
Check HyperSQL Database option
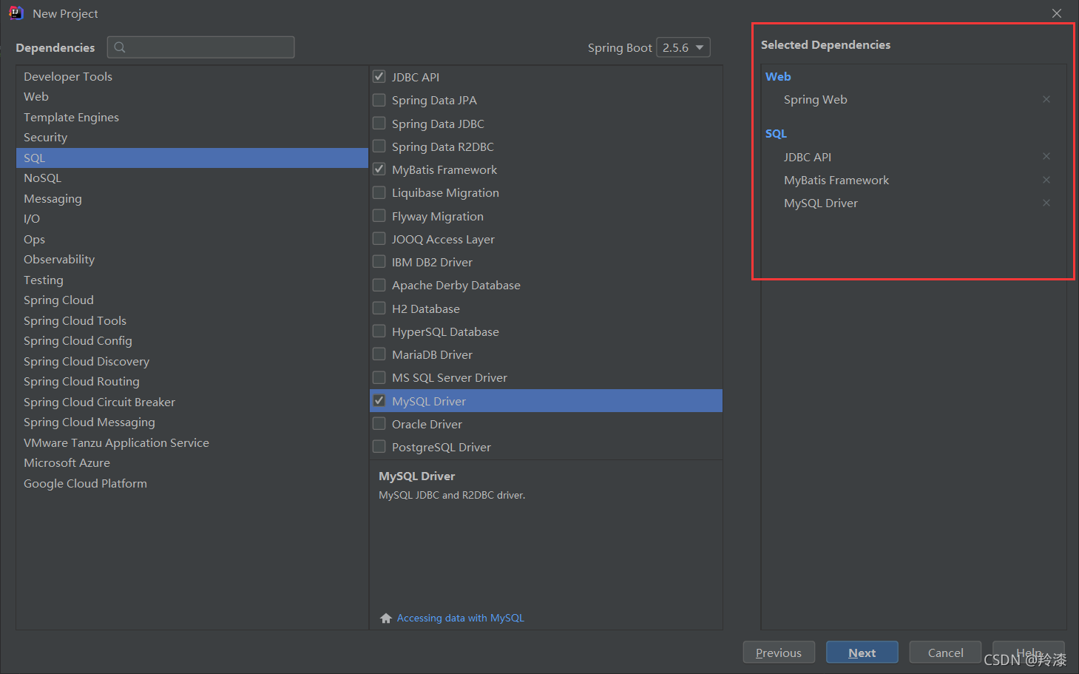379,331
